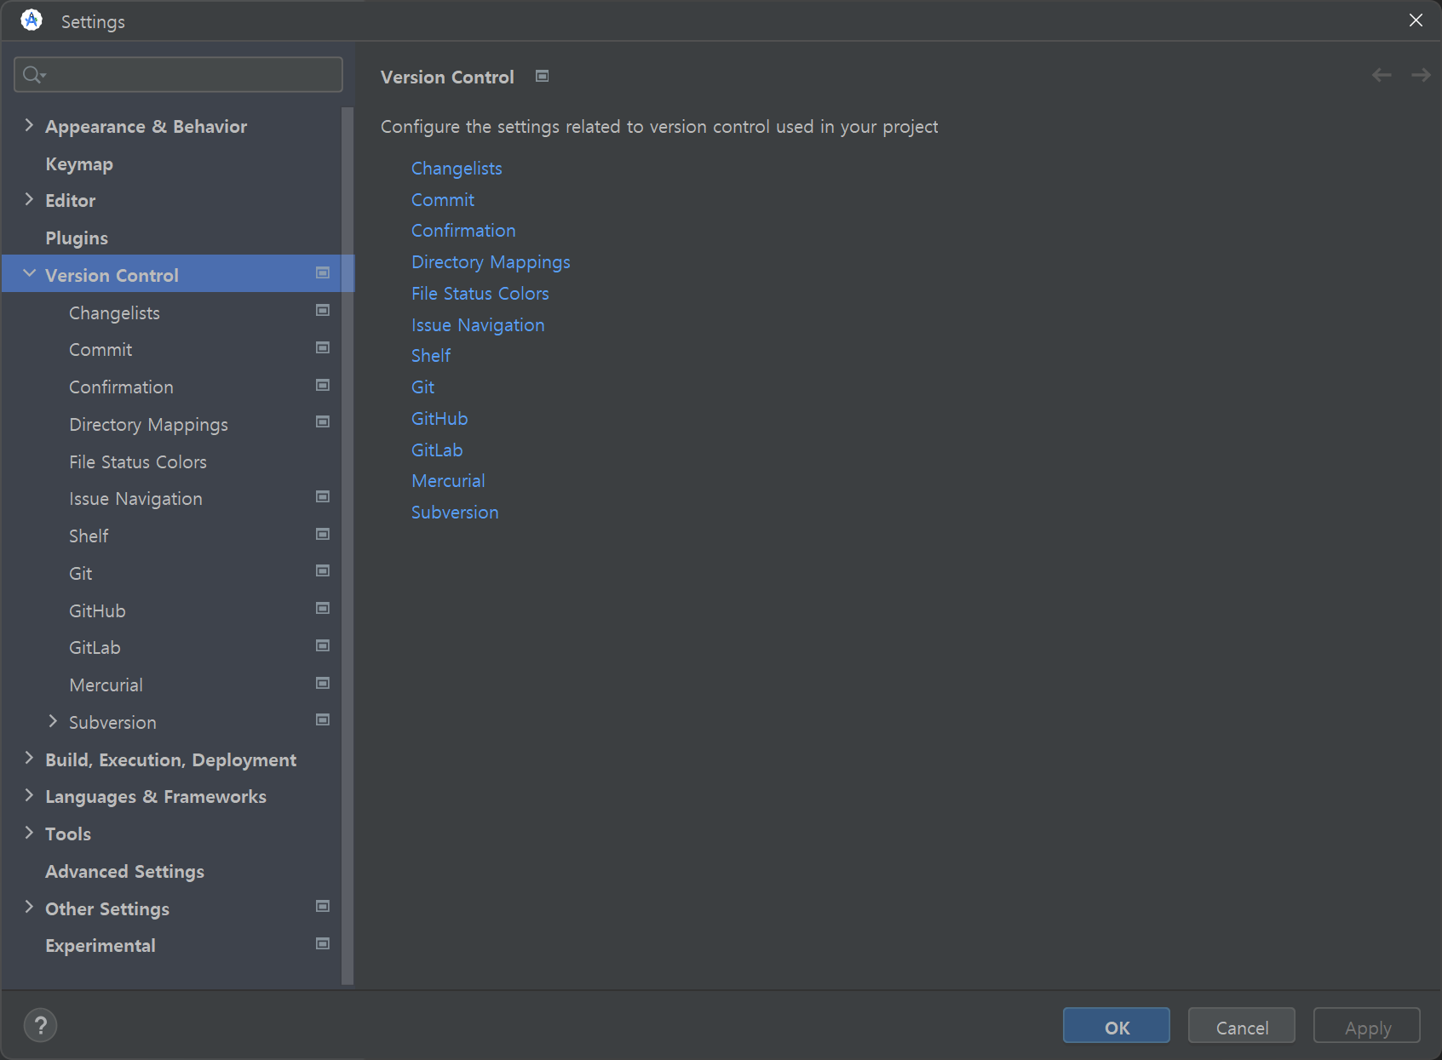Select Shelf in left tree
The height and width of the screenshot is (1060, 1442).
pyautogui.click(x=89, y=536)
